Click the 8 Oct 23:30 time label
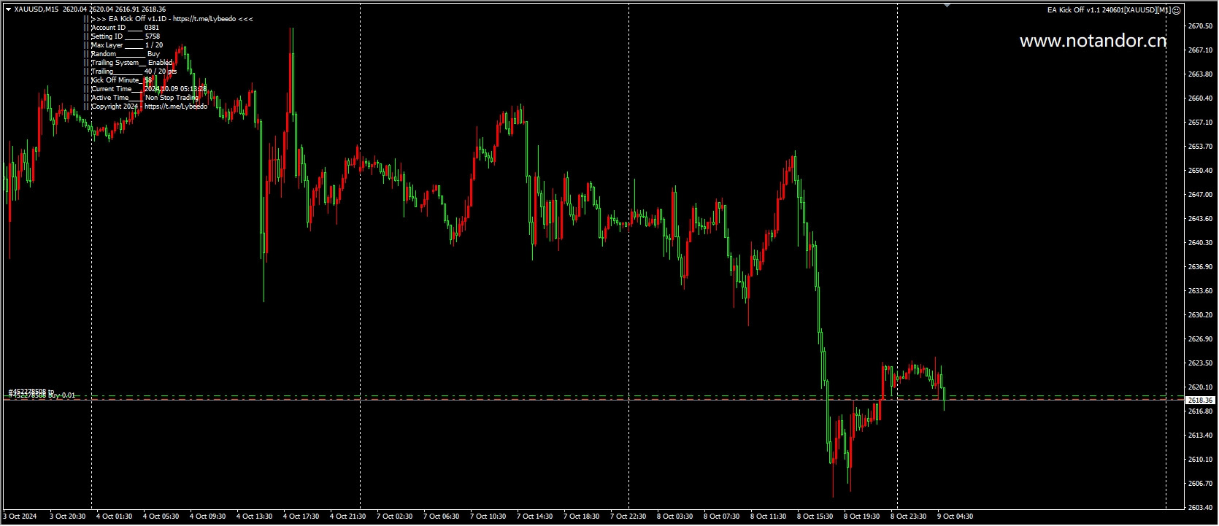1219x526 pixels. 909,517
